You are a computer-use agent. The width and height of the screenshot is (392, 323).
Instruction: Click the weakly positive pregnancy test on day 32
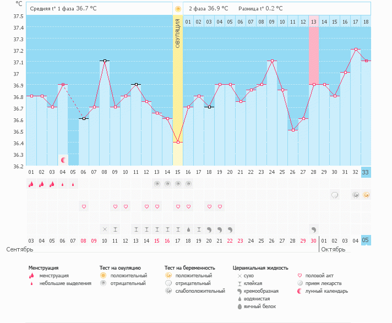pos(356,195)
